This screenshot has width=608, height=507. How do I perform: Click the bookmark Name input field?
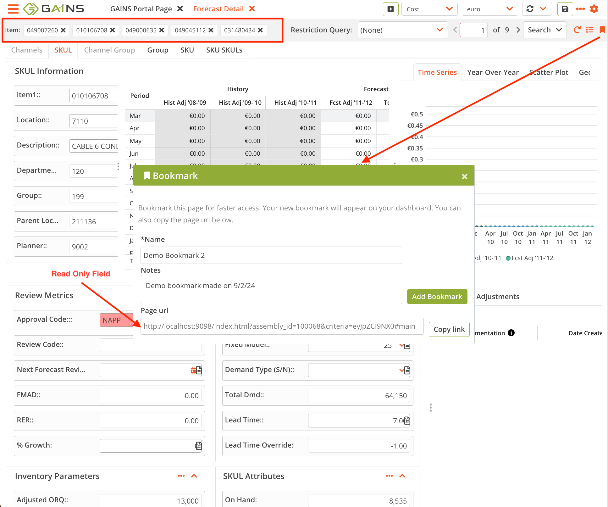[x=271, y=255]
